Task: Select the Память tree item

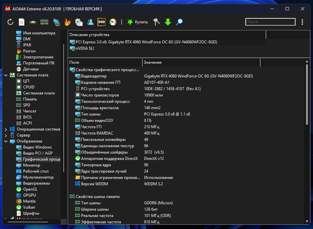Action: (26, 99)
